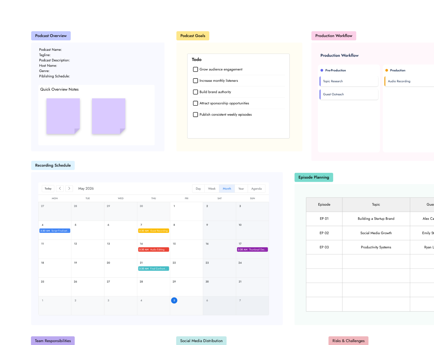Viewport: 434px width, 345px height.
Task: Open the Topic Research workflow card
Action: (349, 81)
